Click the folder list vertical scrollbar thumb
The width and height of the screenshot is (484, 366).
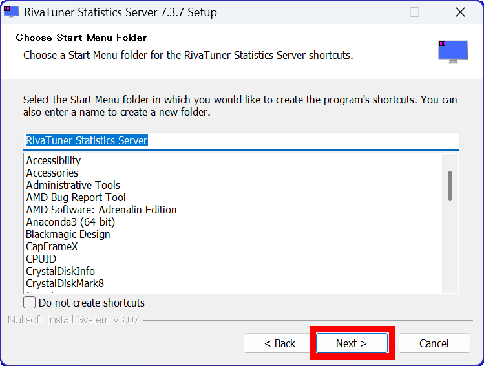point(450,186)
